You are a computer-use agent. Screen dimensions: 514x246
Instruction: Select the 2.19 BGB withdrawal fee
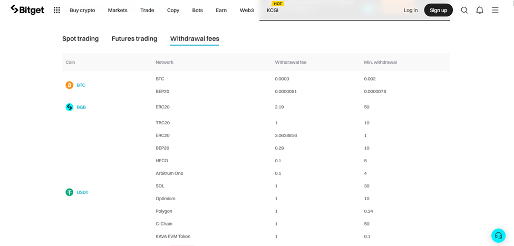pyautogui.click(x=279, y=107)
